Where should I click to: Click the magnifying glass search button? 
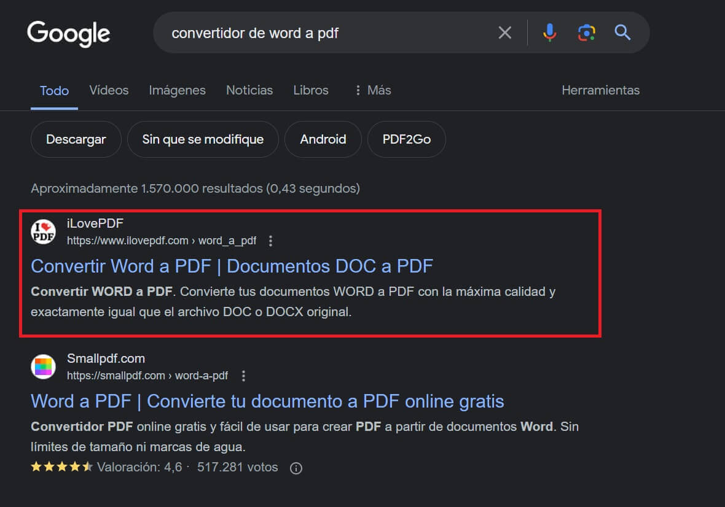click(622, 33)
